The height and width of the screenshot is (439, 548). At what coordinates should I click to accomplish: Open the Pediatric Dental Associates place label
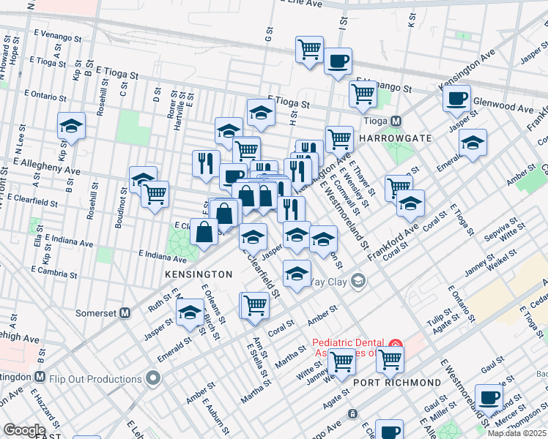[348, 348]
